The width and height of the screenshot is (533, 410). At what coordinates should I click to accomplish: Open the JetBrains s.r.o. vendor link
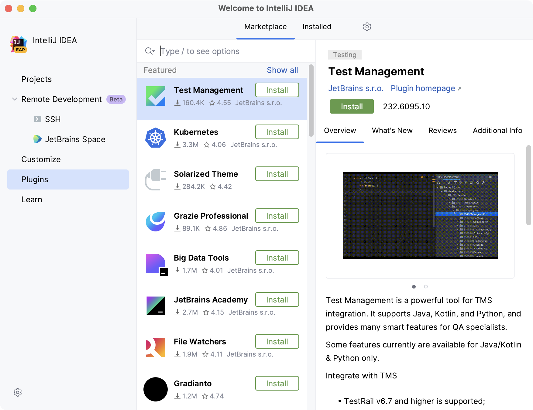[356, 88]
